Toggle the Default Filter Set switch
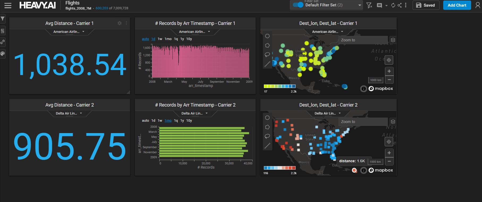The height and width of the screenshot is (202, 482). [298, 5]
